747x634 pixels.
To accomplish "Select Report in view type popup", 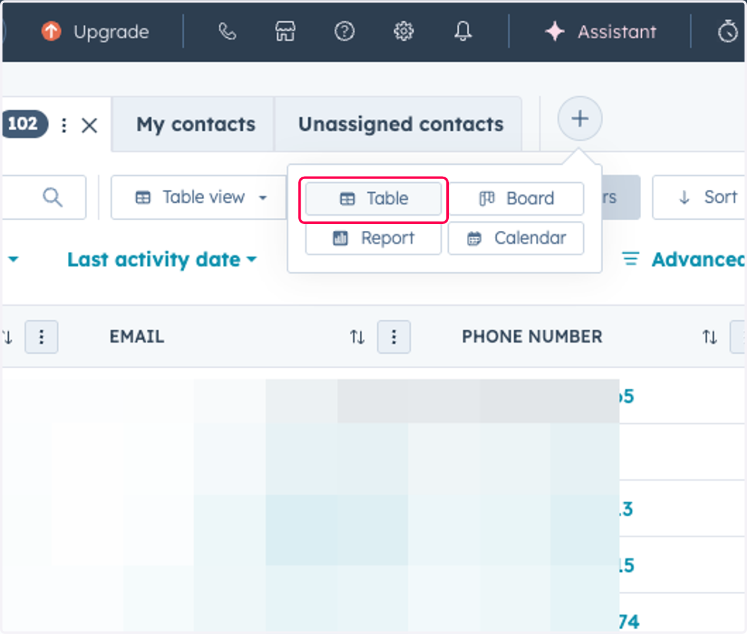I will coord(374,238).
